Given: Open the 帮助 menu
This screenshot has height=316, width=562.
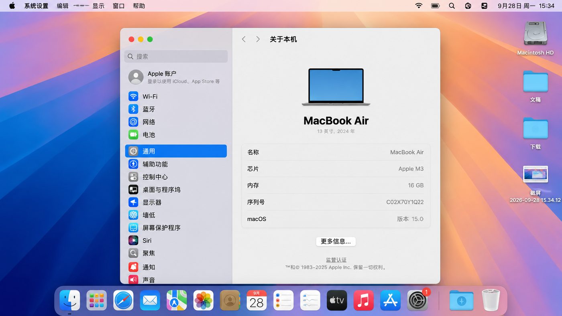Looking at the screenshot, I should click(139, 6).
